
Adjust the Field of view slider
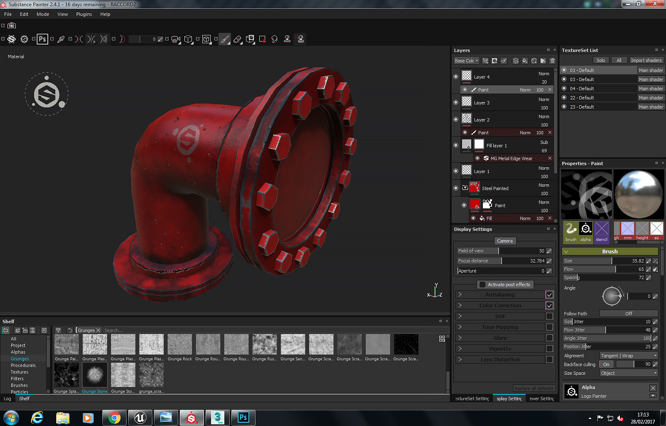[501, 251]
